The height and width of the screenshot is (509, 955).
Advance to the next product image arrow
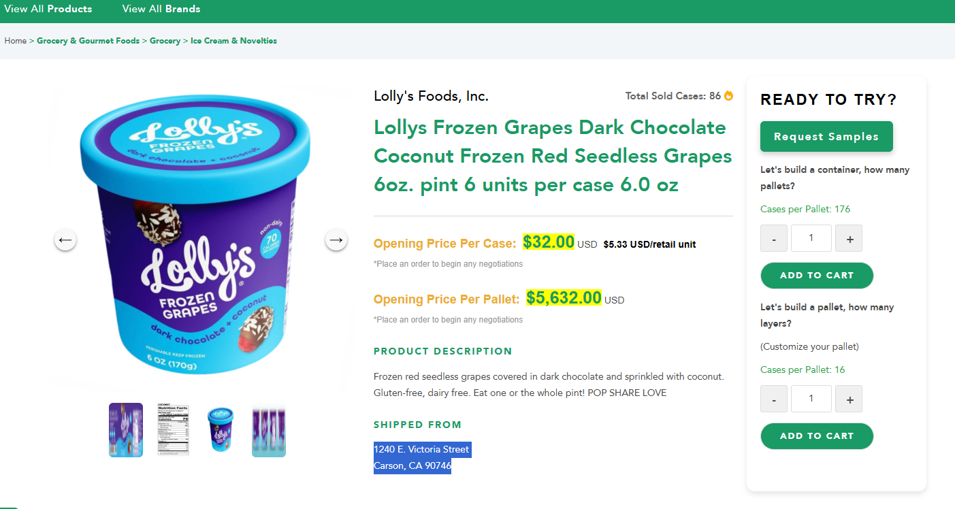[336, 240]
